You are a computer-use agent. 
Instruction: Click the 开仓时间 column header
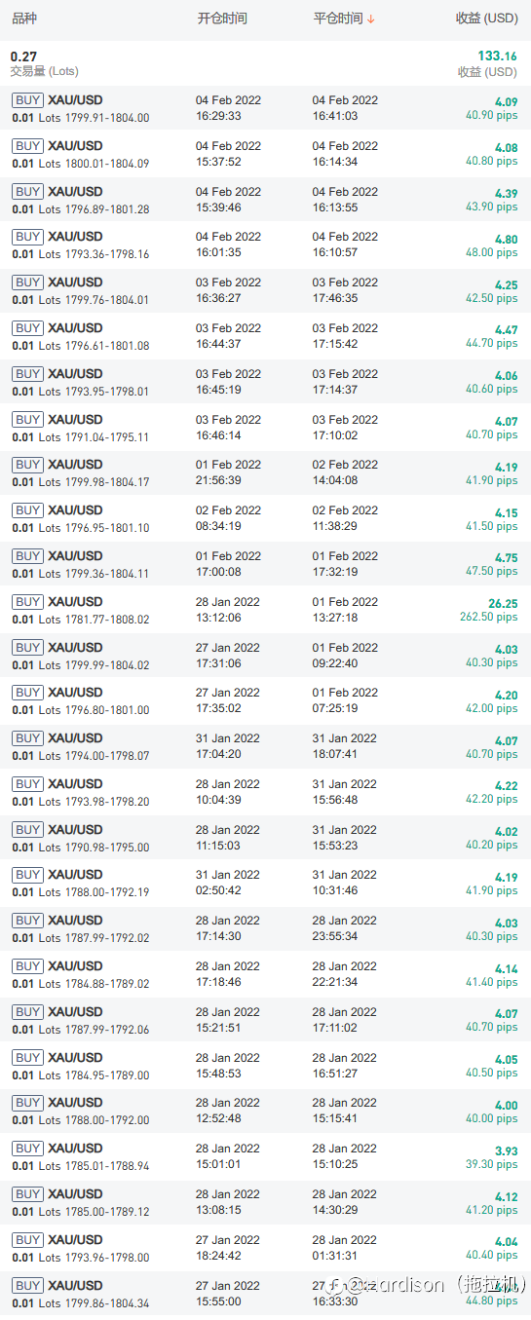[x=222, y=19]
